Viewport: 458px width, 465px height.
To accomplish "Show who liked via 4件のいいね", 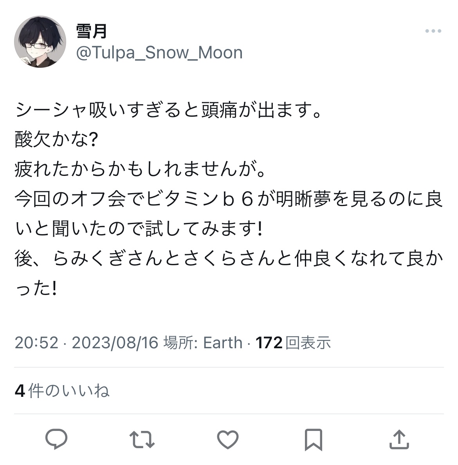I will pos(62,391).
